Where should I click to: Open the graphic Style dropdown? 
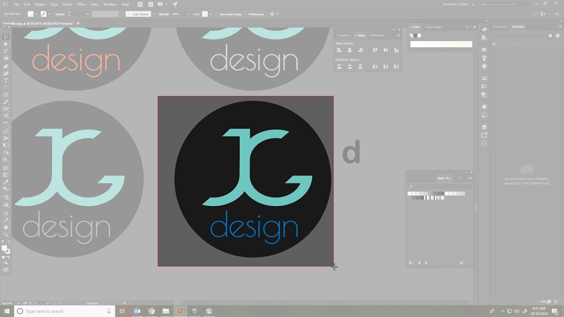pyautogui.click(x=210, y=14)
